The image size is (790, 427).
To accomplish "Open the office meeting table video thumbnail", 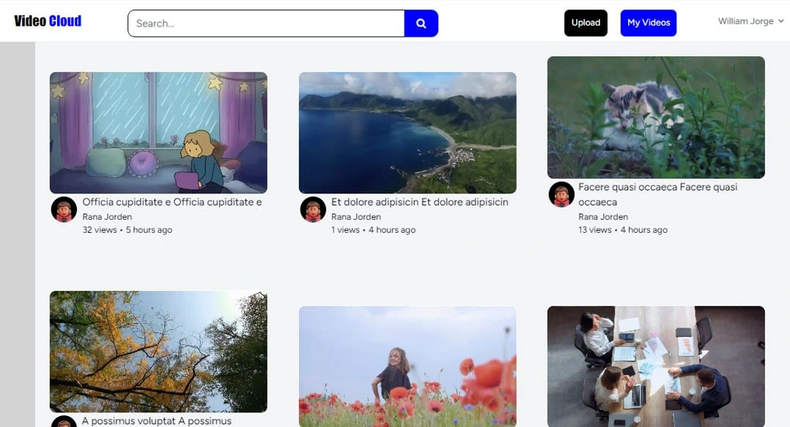I will 656,366.
